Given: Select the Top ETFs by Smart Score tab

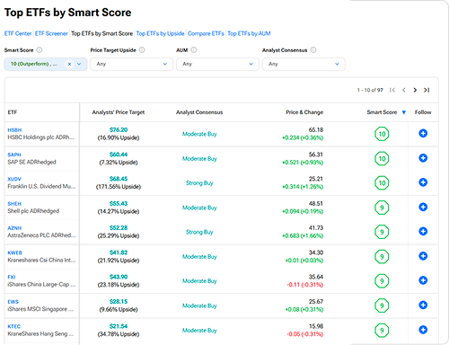Looking at the screenshot, I should [101, 33].
